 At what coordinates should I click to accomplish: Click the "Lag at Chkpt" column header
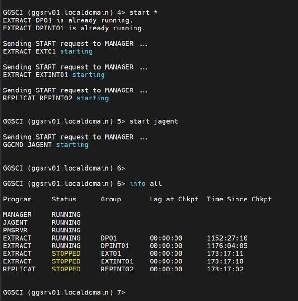tap(174, 199)
